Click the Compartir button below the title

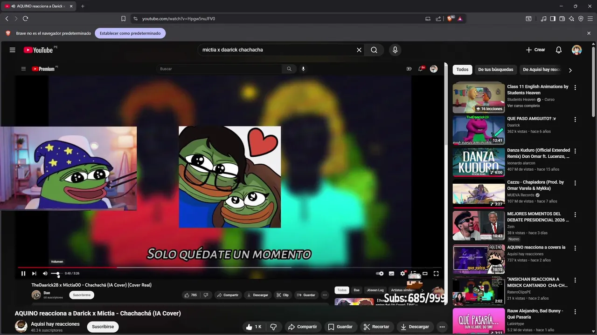[302, 327]
